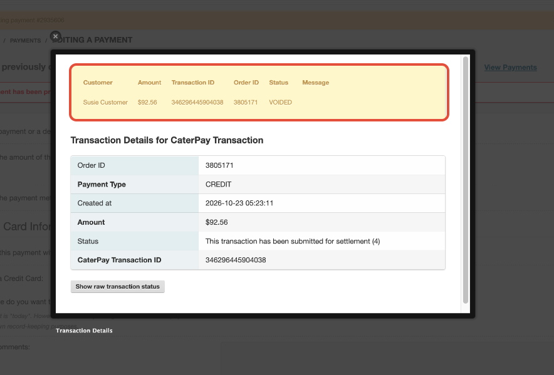Click the $92.56 value in details table
554x375 pixels.
(x=217, y=222)
